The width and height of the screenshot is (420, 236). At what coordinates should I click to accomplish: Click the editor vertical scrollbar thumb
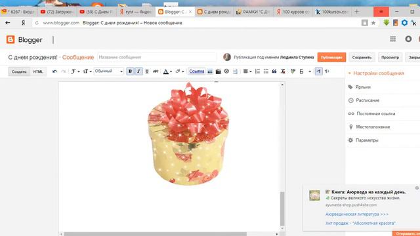pos(282,208)
